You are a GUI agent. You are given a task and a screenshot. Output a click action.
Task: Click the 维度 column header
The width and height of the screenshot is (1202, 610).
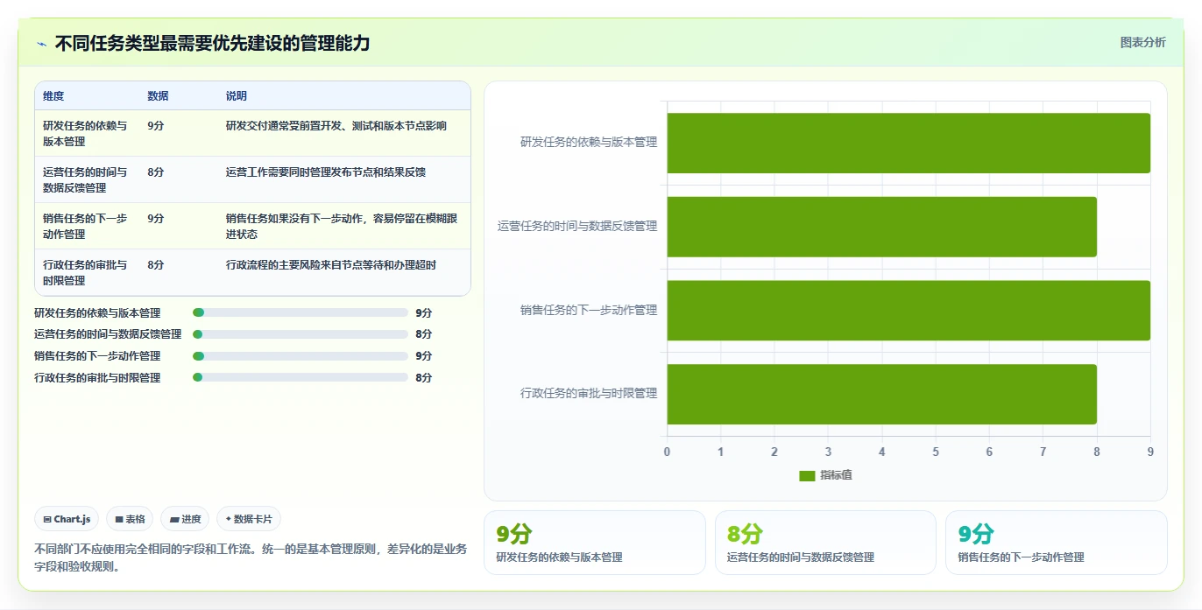pyautogui.click(x=53, y=96)
